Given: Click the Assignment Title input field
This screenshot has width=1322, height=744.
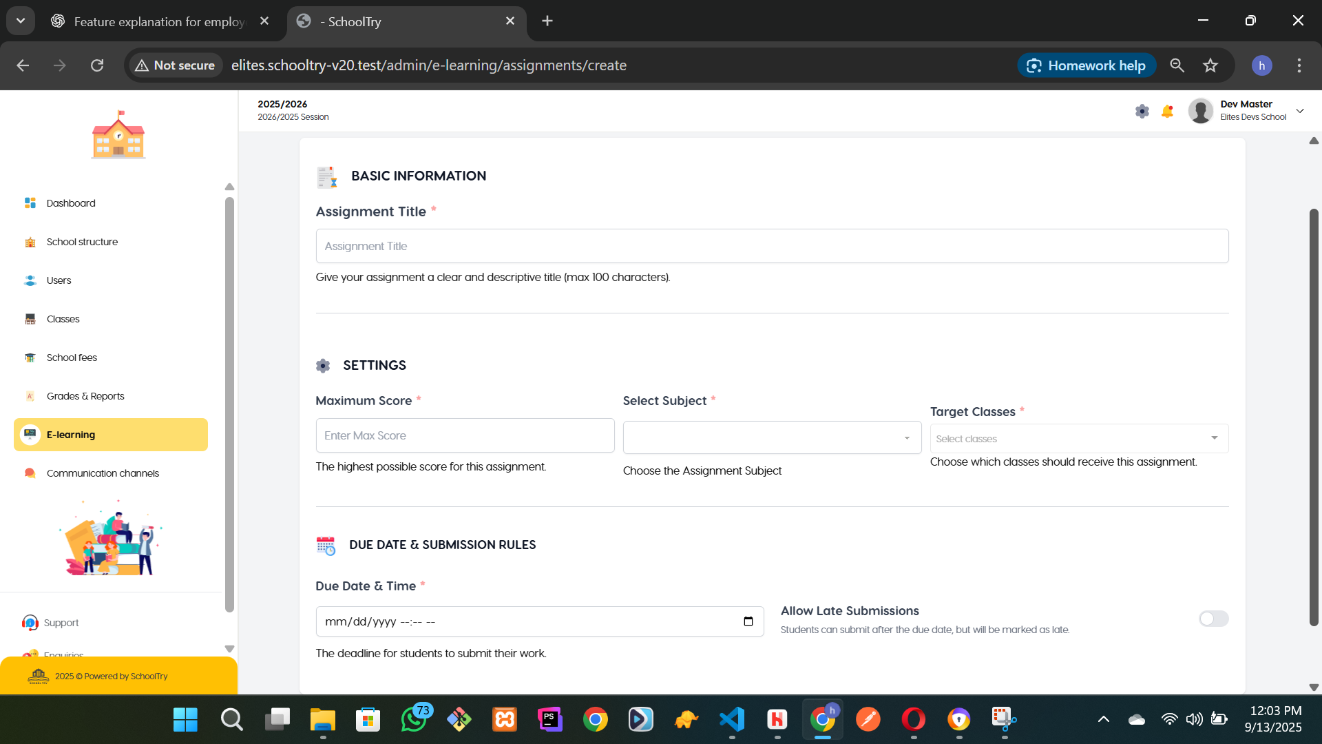Looking at the screenshot, I should point(772,246).
